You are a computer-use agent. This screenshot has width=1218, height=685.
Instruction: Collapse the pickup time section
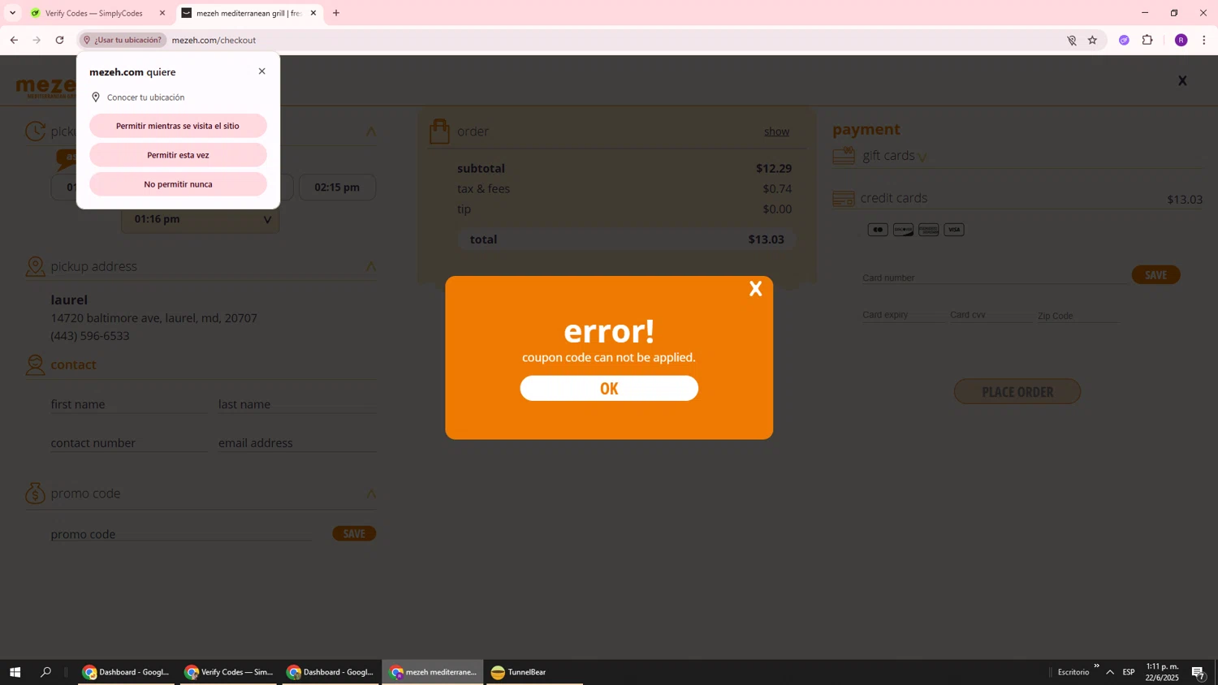tap(371, 131)
